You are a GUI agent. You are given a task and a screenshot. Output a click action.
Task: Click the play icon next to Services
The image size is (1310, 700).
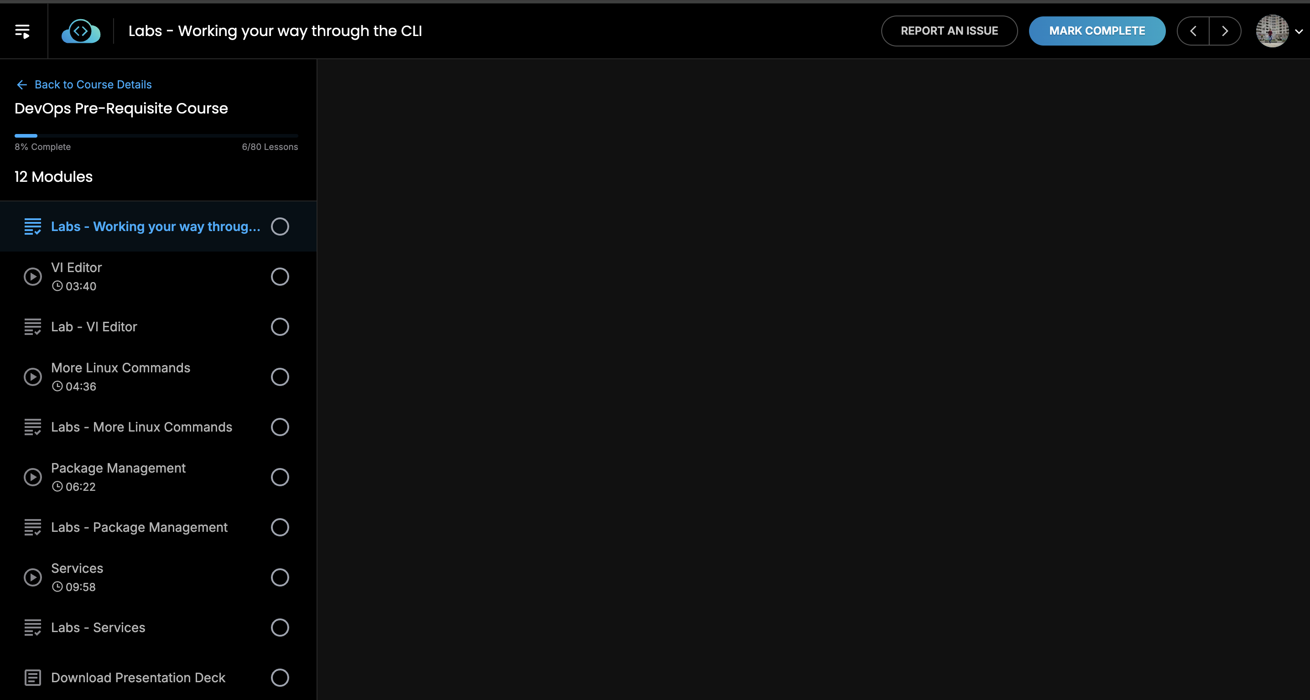pyautogui.click(x=32, y=577)
